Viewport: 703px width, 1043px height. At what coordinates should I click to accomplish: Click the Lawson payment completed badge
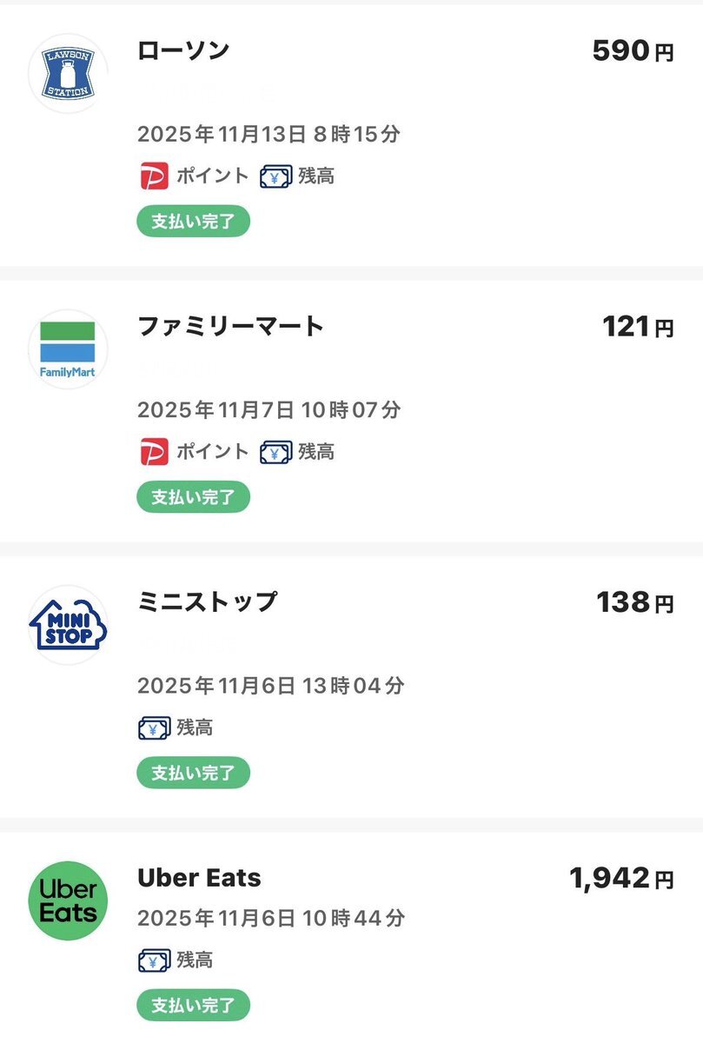point(193,222)
